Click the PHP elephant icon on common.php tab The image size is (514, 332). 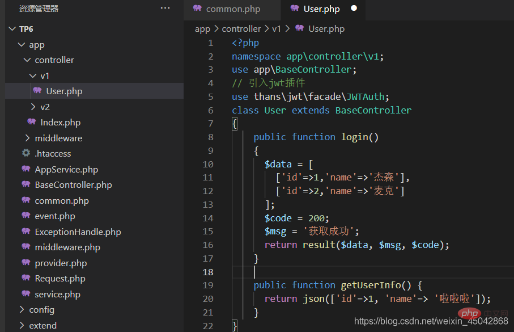[x=197, y=8]
